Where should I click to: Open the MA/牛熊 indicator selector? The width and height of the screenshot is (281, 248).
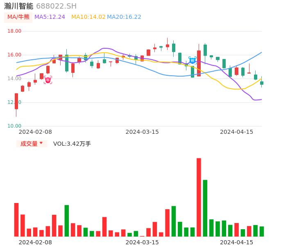[18, 17]
